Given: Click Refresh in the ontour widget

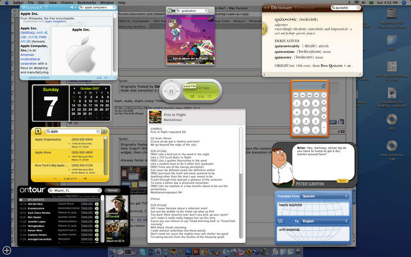Looking at the screenshot, I should pos(113,190).
